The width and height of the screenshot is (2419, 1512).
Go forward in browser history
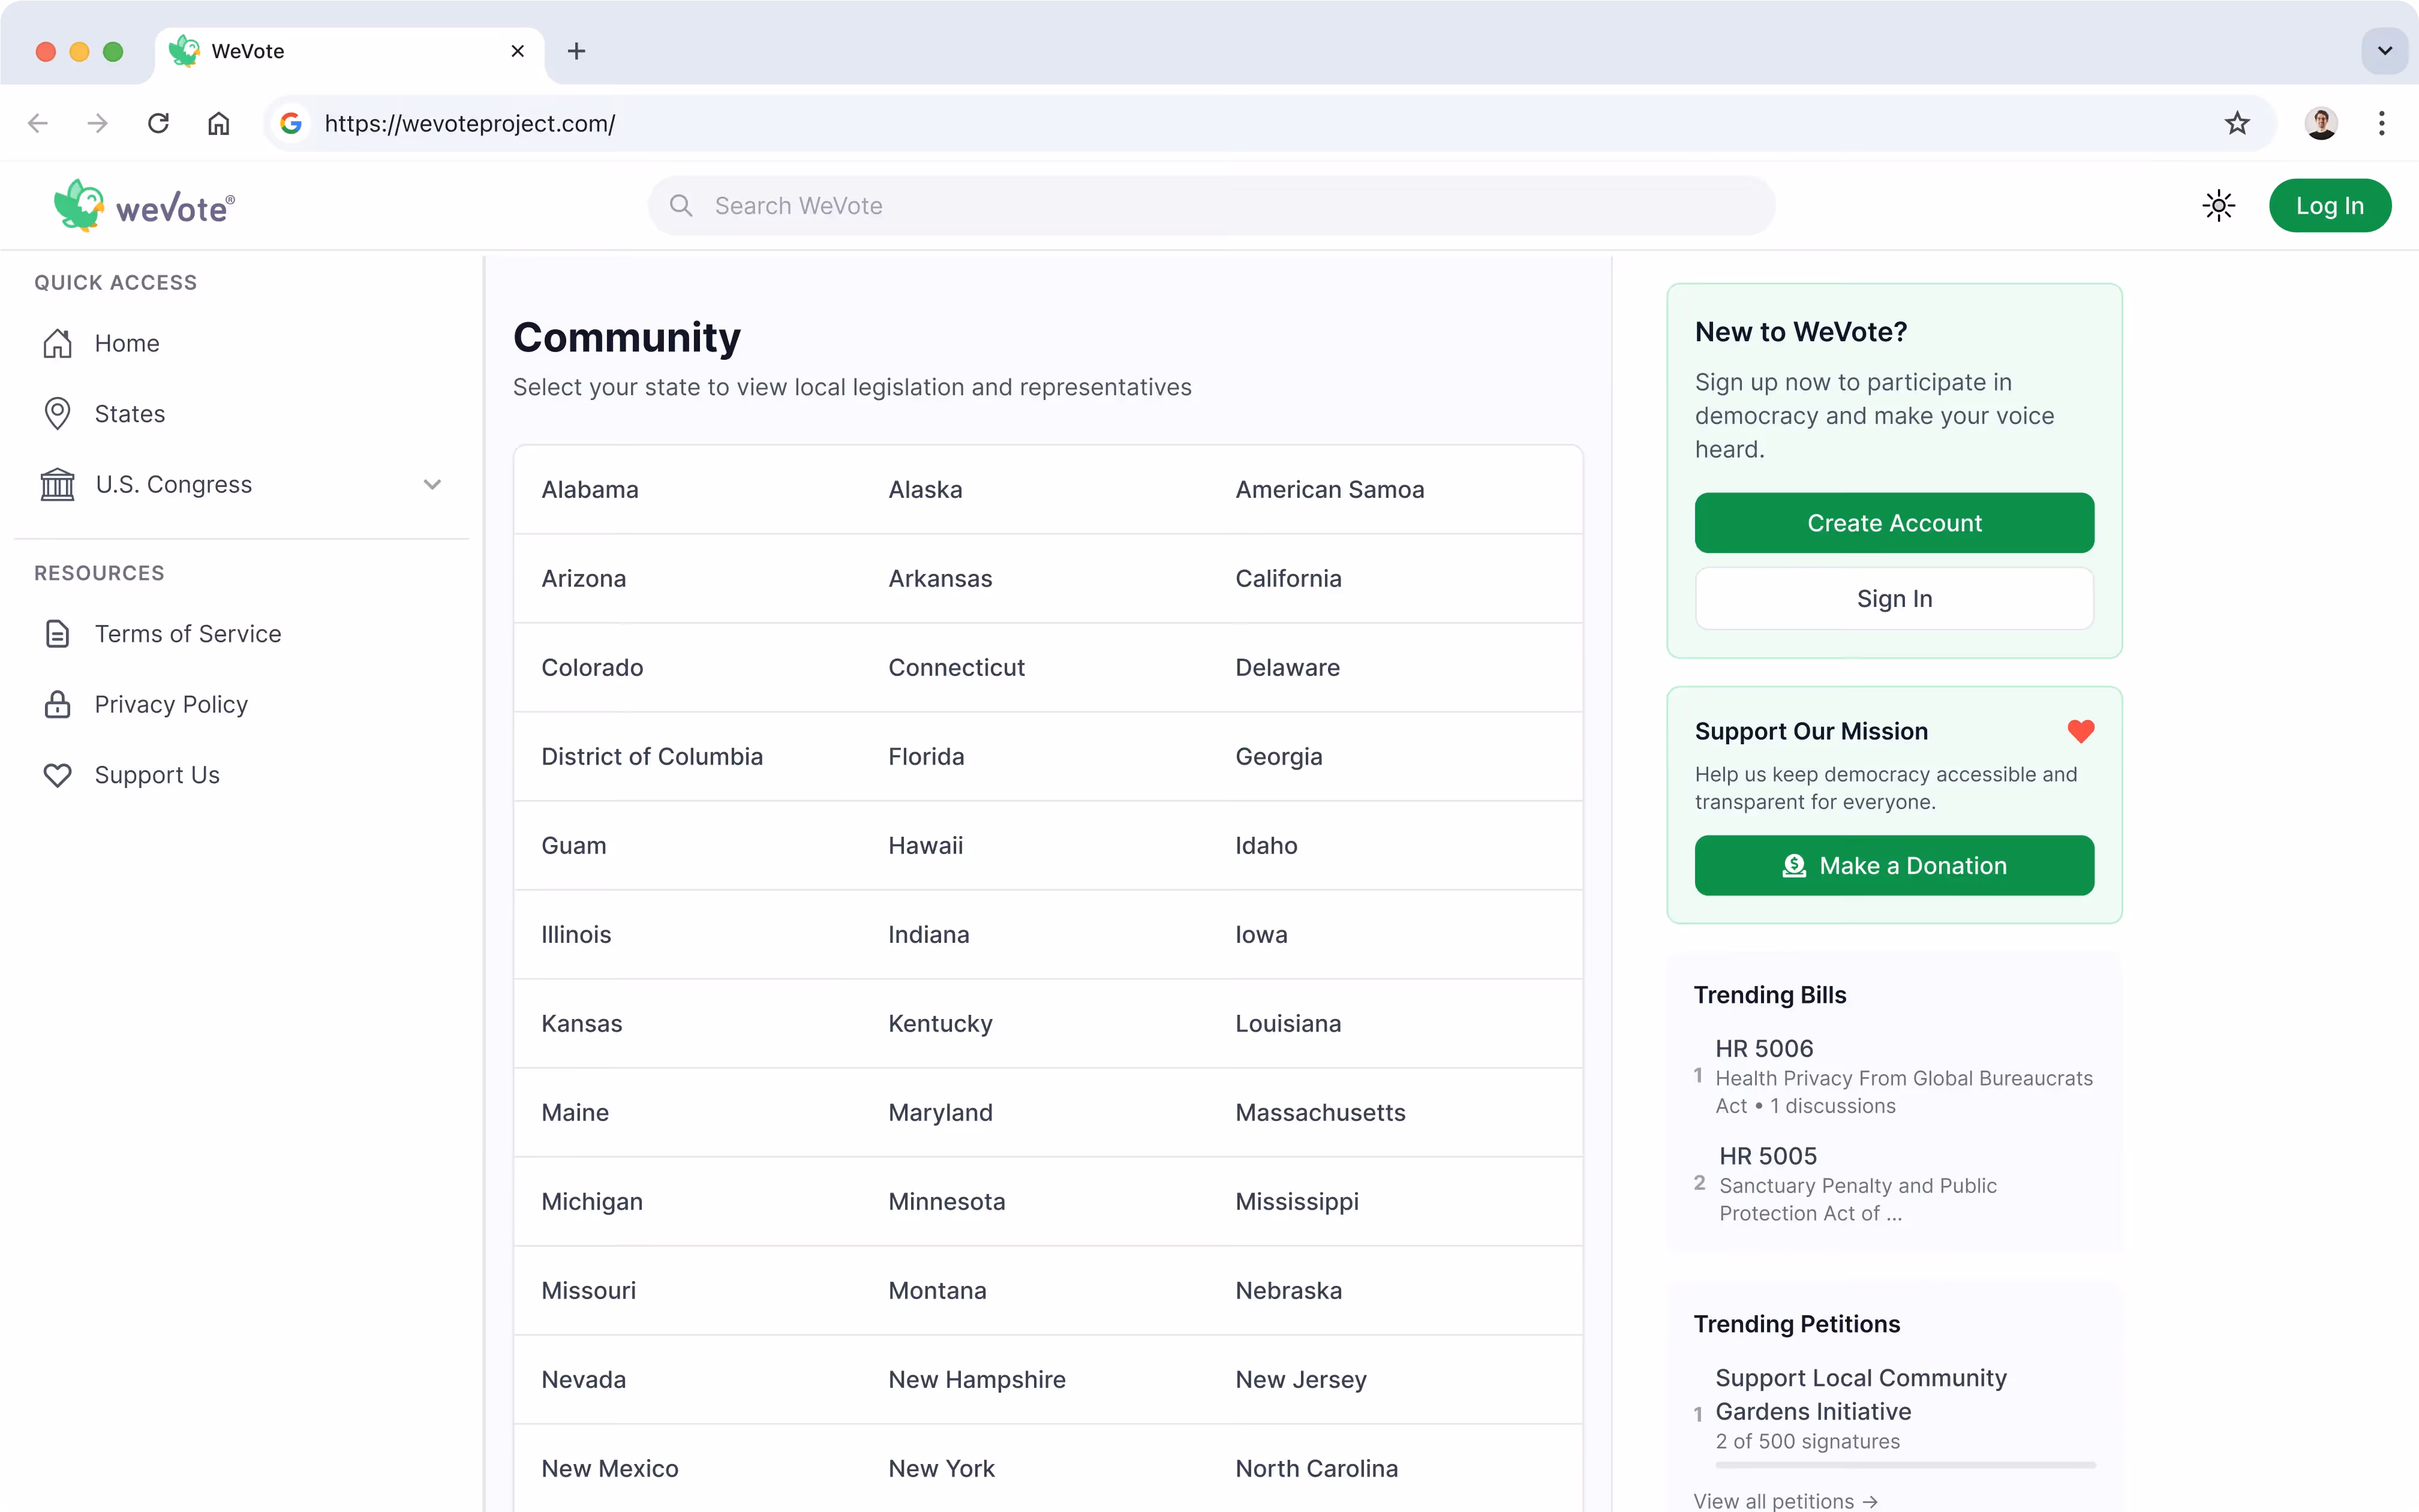97,123
